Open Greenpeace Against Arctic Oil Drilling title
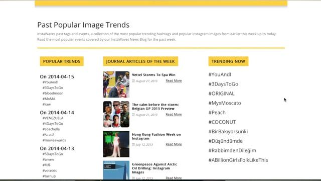This screenshot has width=321, height=181. [x=154, y=168]
